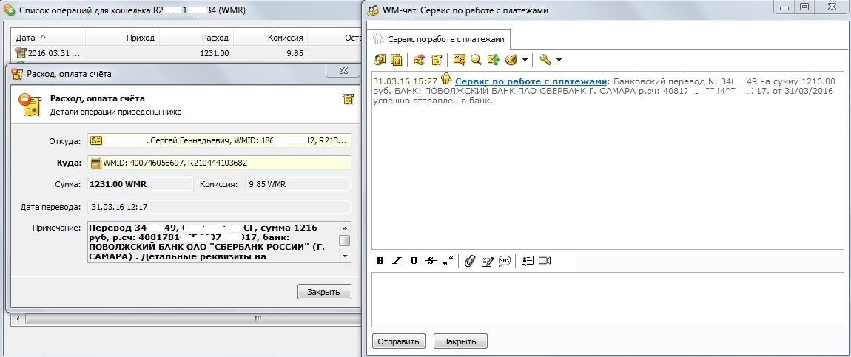This screenshot has width=851, height=357.
Task: Click the contact card bubble icon
Action: point(527,261)
